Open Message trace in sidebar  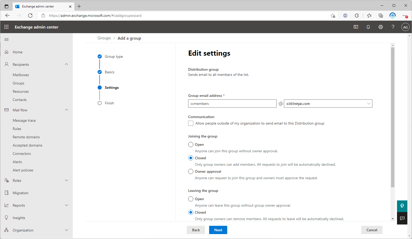(24, 120)
